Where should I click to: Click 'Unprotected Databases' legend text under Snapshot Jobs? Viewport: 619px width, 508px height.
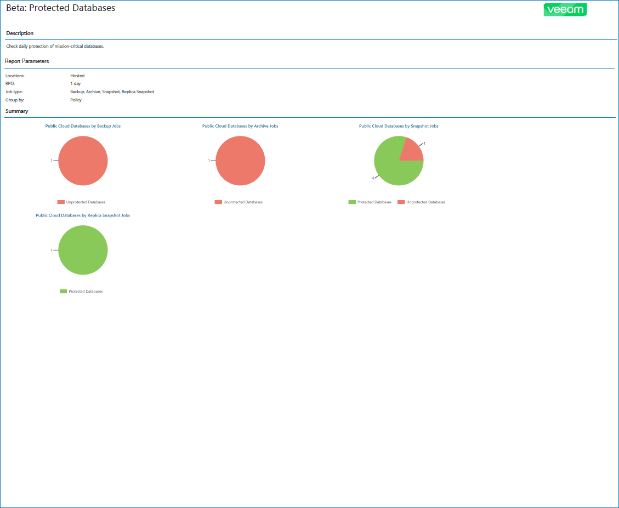[425, 202]
